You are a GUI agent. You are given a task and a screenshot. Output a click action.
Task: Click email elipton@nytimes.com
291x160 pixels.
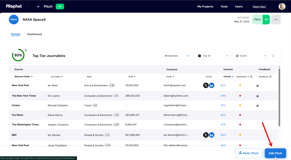pos(176,96)
